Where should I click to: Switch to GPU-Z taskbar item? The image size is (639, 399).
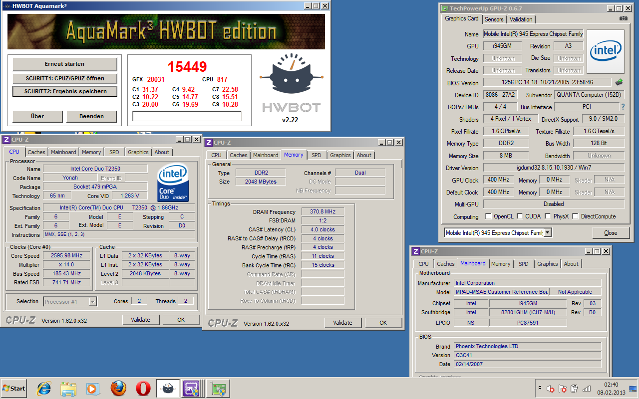click(x=218, y=388)
